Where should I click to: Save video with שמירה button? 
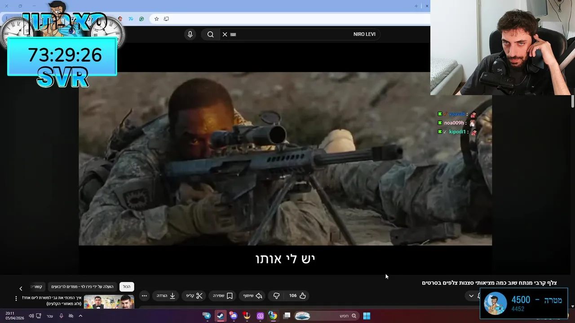pos(223,296)
